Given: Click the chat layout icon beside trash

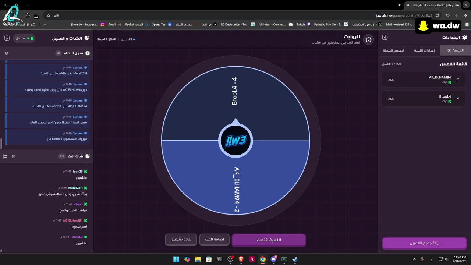Looking at the screenshot, I should 6,156.
